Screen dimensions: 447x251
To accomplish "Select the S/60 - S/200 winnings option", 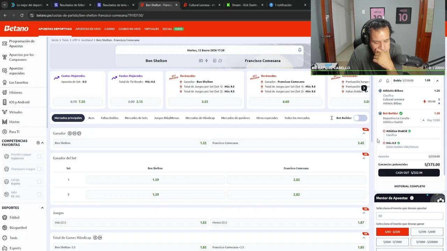I will 392,231.
